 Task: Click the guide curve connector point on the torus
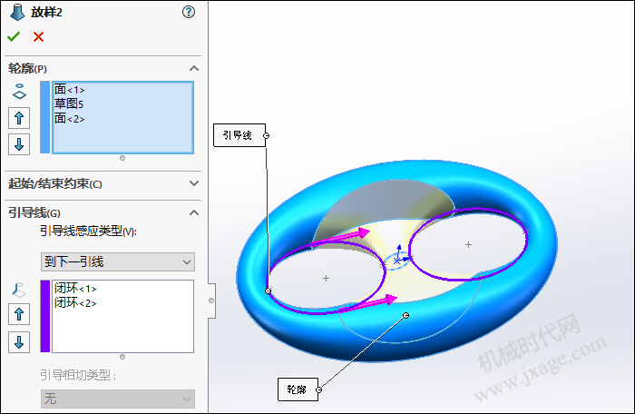click(269, 291)
